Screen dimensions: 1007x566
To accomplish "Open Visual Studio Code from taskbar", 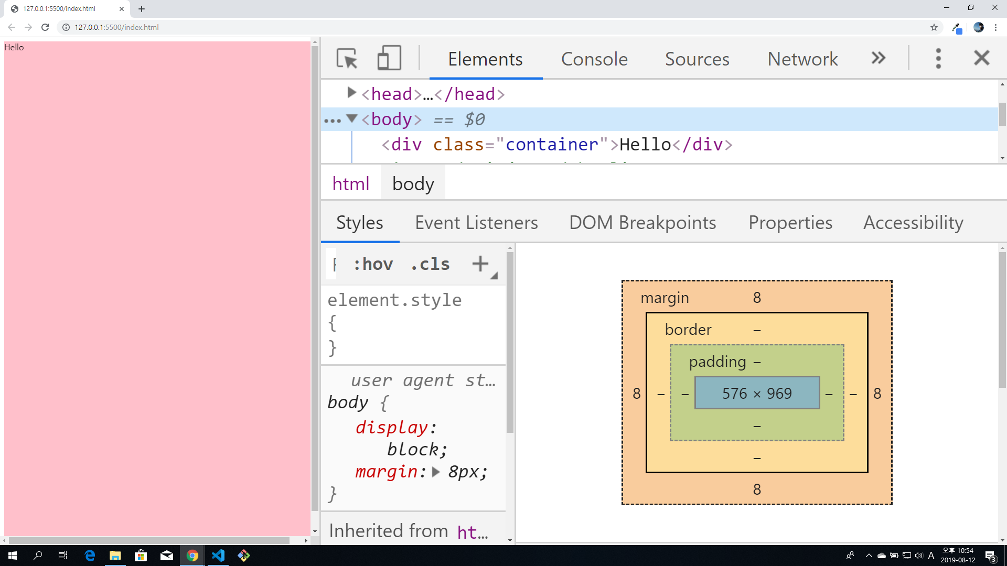I will tap(218, 556).
